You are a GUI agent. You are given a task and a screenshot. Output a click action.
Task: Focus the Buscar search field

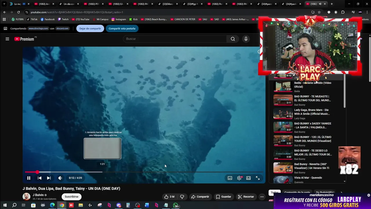tap(175, 39)
